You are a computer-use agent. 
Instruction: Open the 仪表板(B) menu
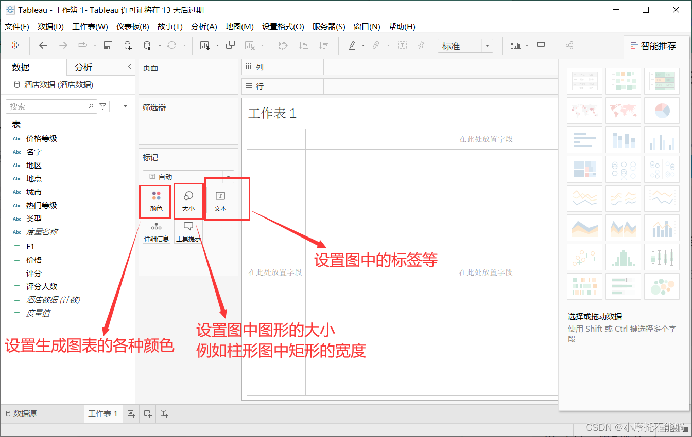(133, 27)
